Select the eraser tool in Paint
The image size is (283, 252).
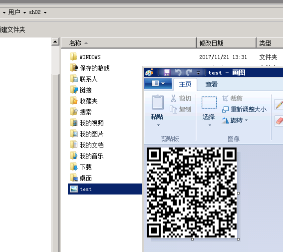click(x=279, y=121)
